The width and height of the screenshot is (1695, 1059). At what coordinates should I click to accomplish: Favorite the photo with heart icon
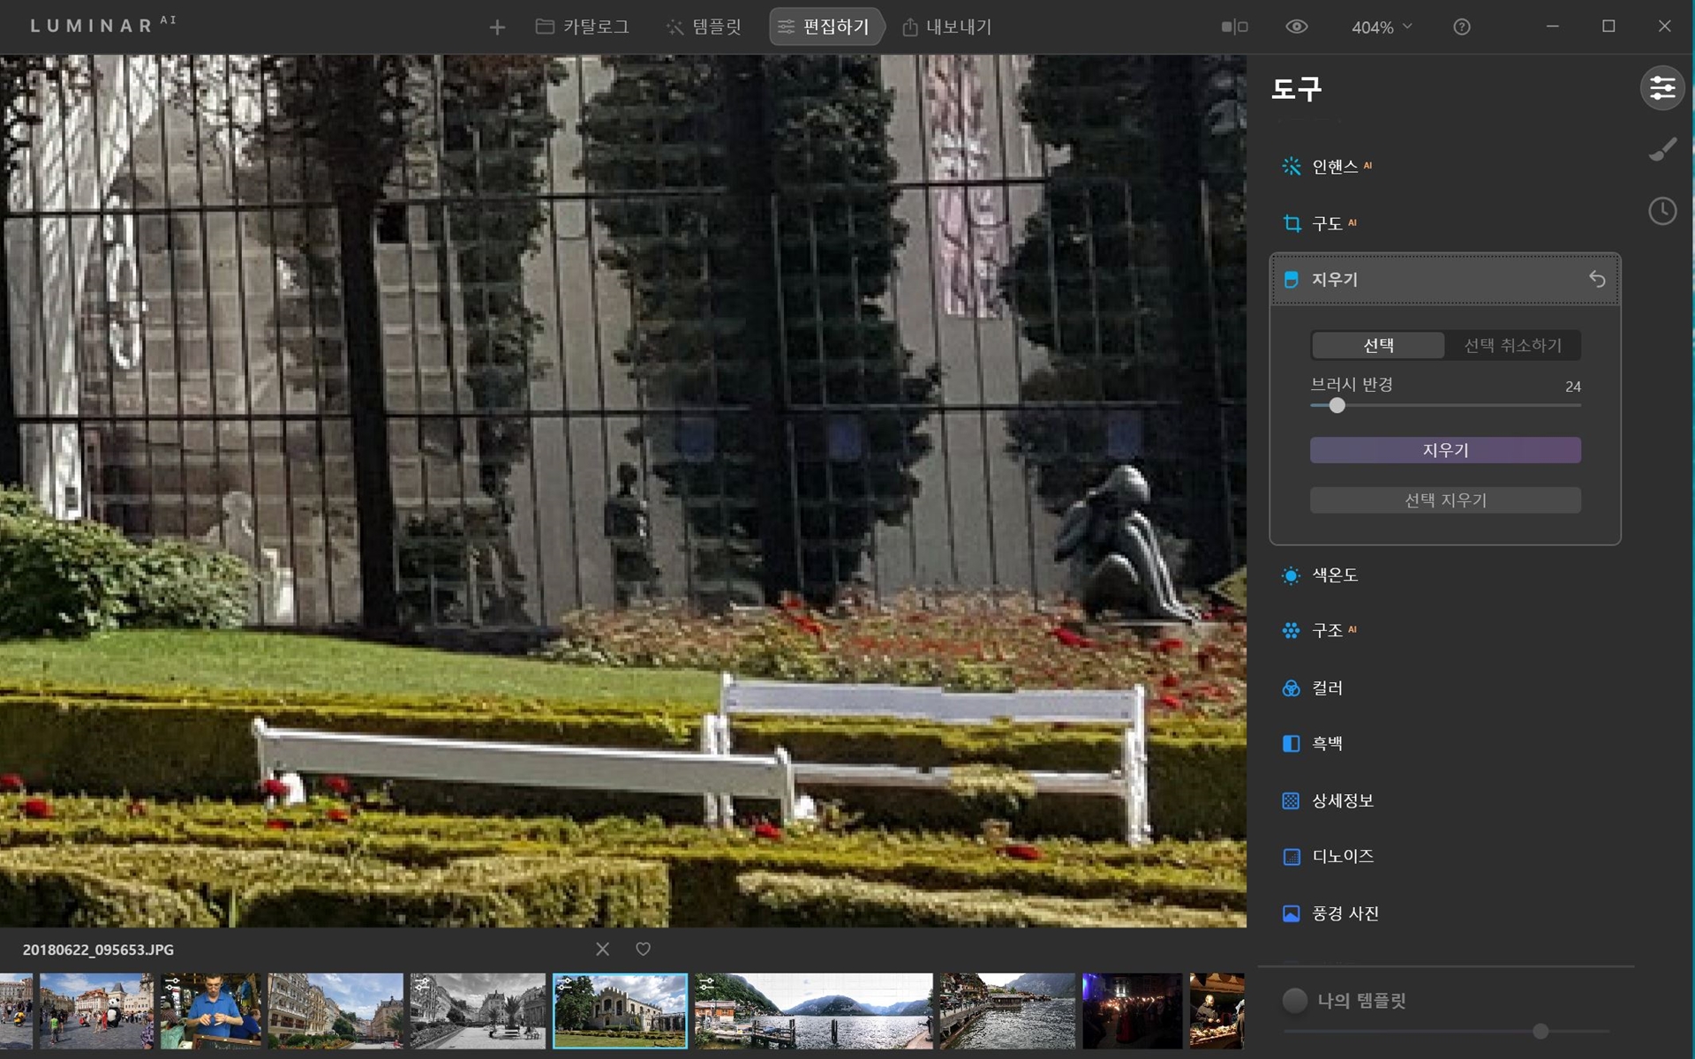[x=644, y=949]
